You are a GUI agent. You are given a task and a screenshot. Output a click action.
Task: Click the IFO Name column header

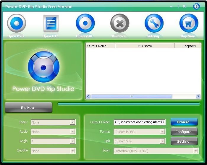pos(145,46)
